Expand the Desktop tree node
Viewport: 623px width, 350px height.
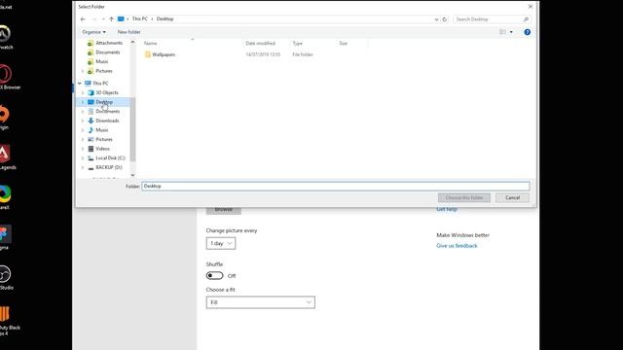[83, 102]
